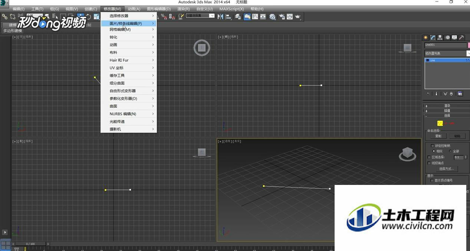Viewport: 470px width, 251px height.
Task: Click the Line001 object name field
Action: click(x=446, y=45)
